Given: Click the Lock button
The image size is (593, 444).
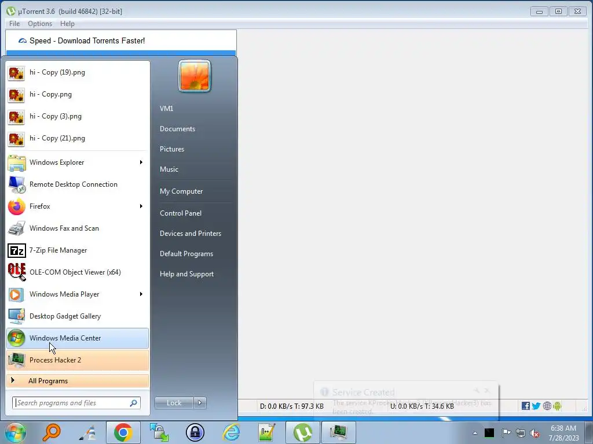Looking at the screenshot, I should click(x=174, y=403).
